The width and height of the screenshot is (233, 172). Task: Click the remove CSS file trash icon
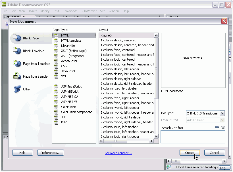[223, 127]
